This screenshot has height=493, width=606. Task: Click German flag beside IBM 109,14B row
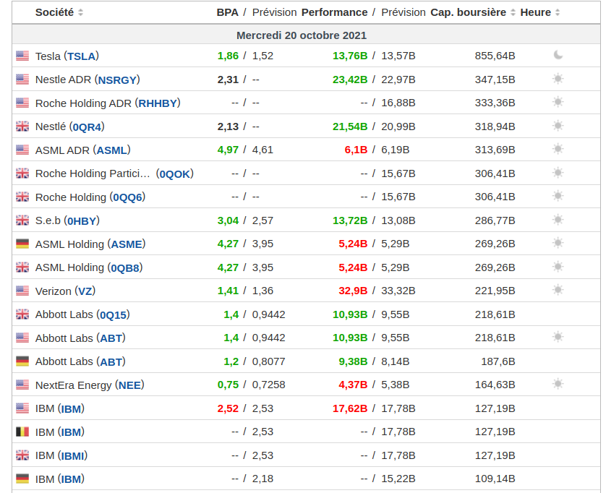[x=22, y=479]
